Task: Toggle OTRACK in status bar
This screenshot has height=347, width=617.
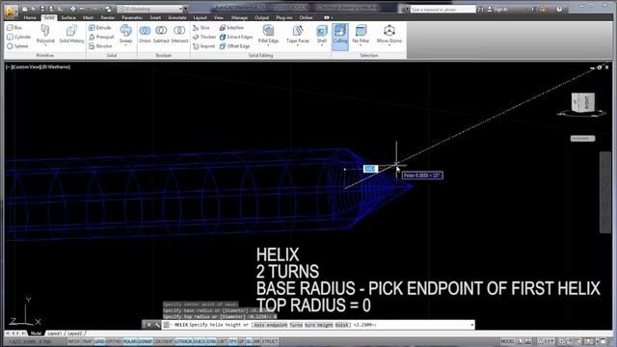Action: pos(183,341)
